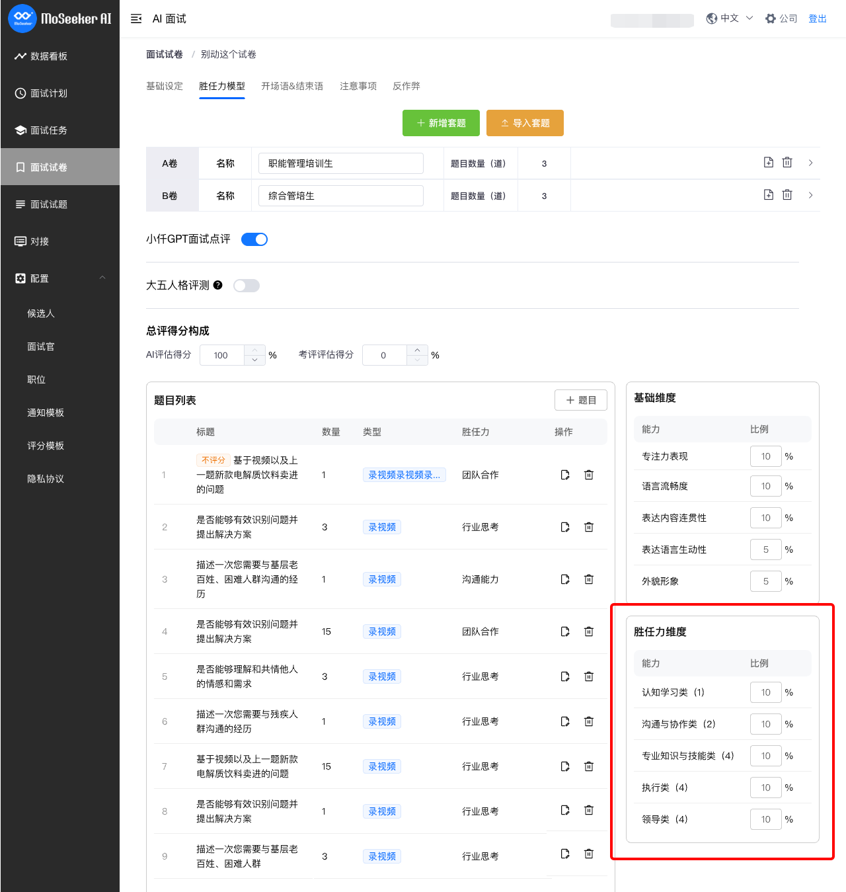Click B卷 name input field

point(341,196)
